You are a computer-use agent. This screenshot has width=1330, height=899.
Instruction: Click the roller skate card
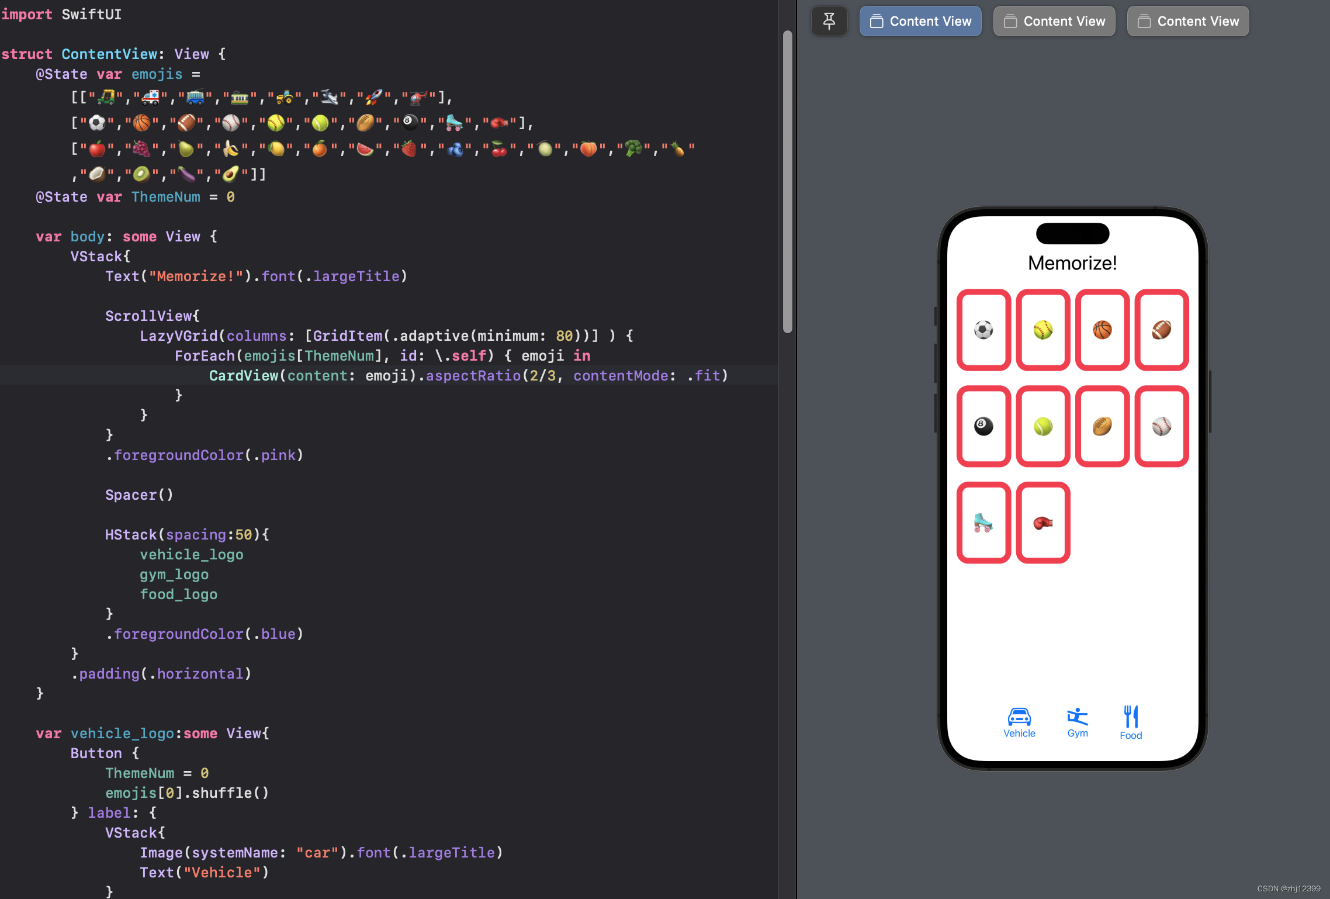(x=983, y=522)
